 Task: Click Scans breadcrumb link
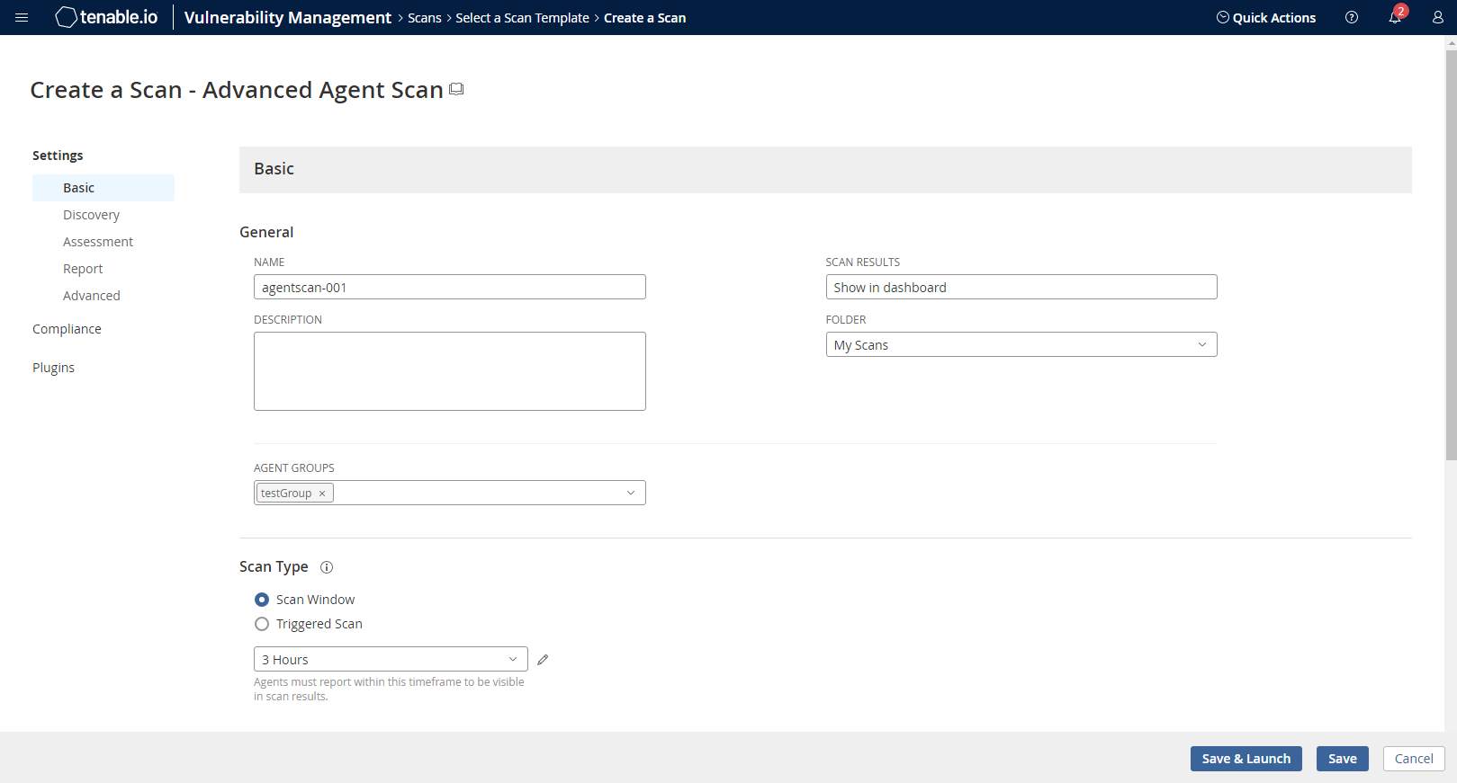(x=424, y=18)
